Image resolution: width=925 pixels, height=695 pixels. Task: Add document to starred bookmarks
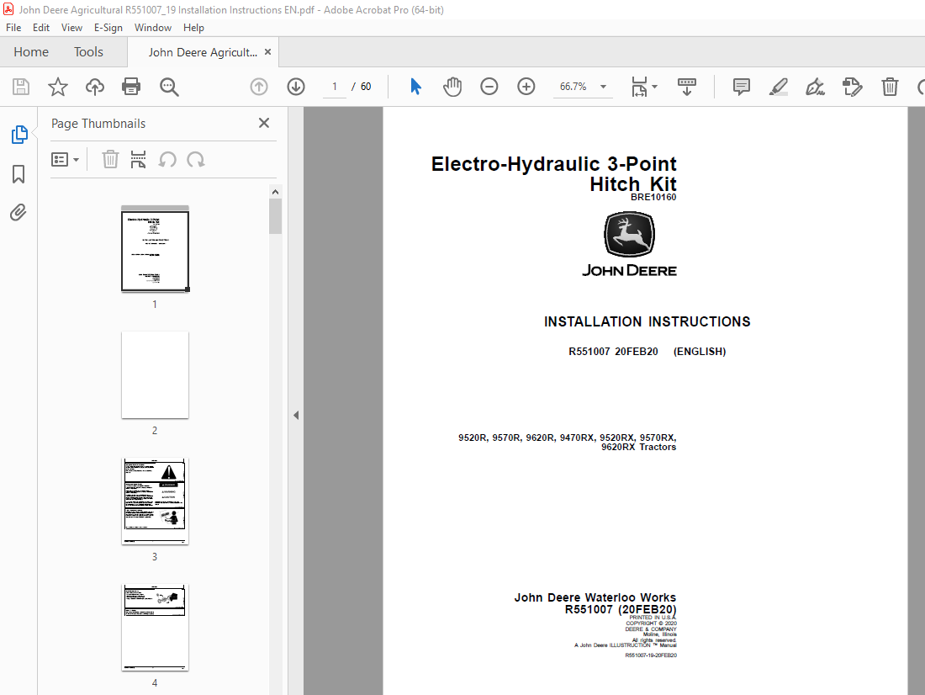tap(58, 87)
